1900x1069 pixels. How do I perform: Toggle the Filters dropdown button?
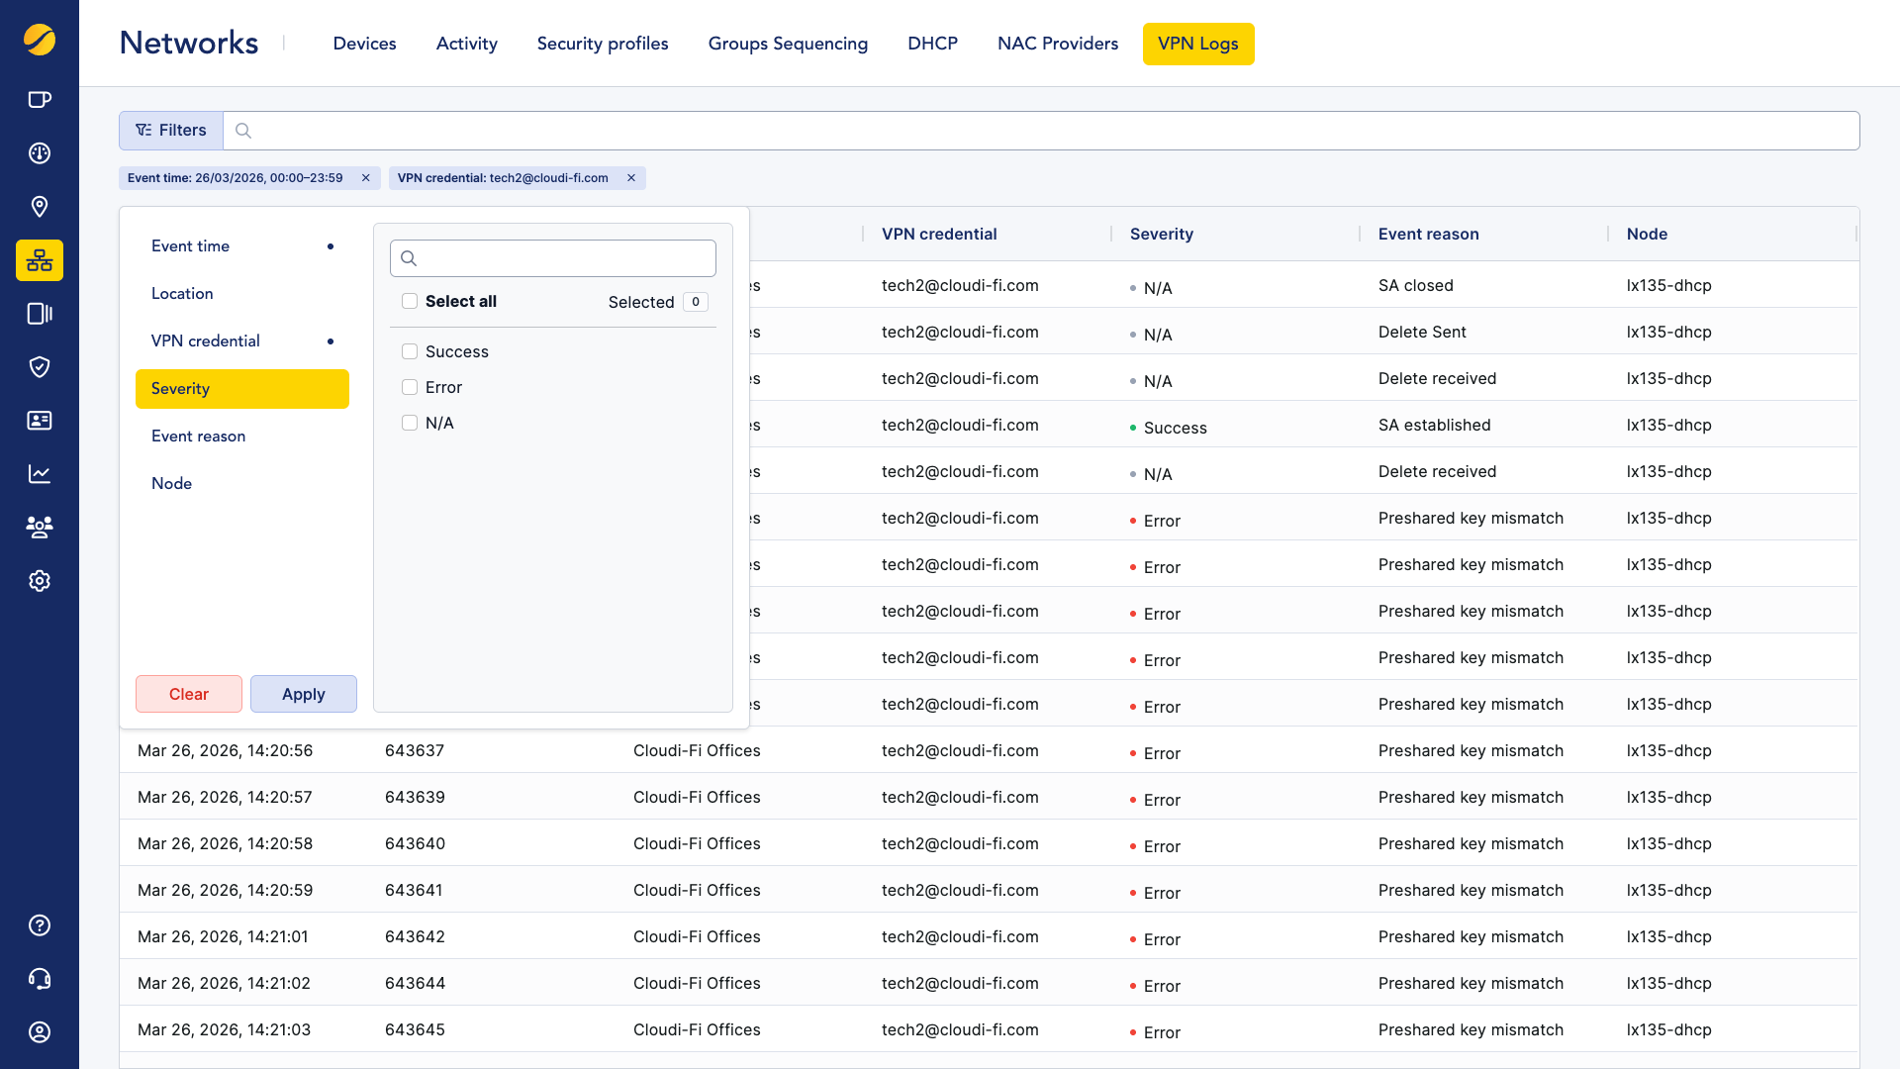click(171, 131)
